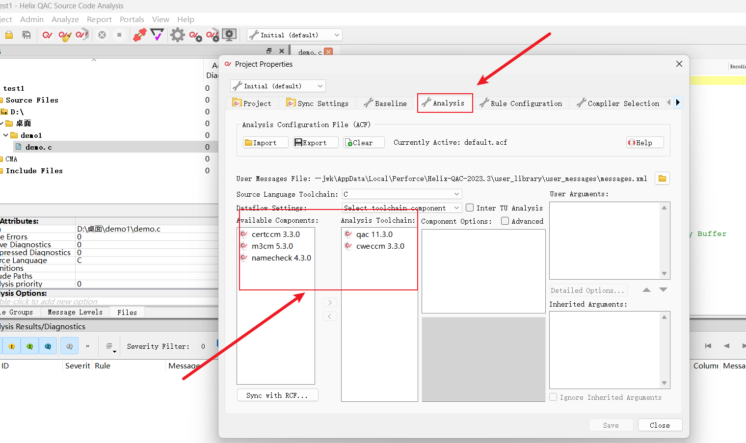Collapse the demo1 folder tree node
Screen dimensions: 746x443
pos(5,135)
